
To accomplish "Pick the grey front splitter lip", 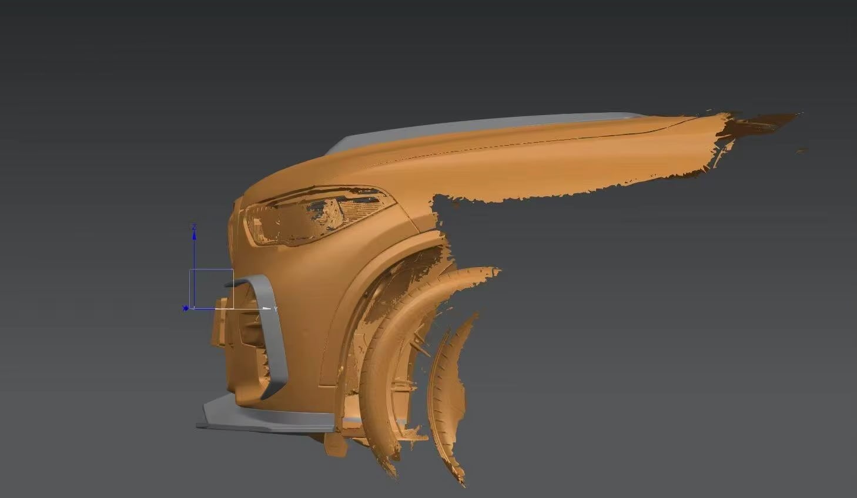I will 265,418.
